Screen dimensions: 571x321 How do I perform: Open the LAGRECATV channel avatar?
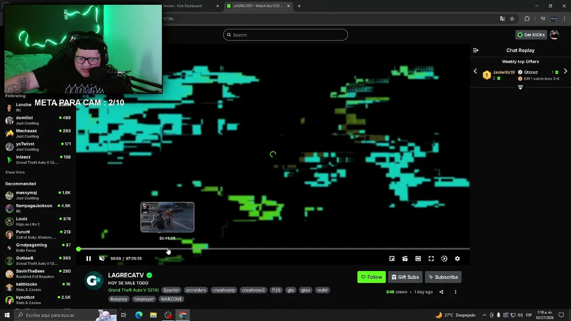tap(94, 280)
